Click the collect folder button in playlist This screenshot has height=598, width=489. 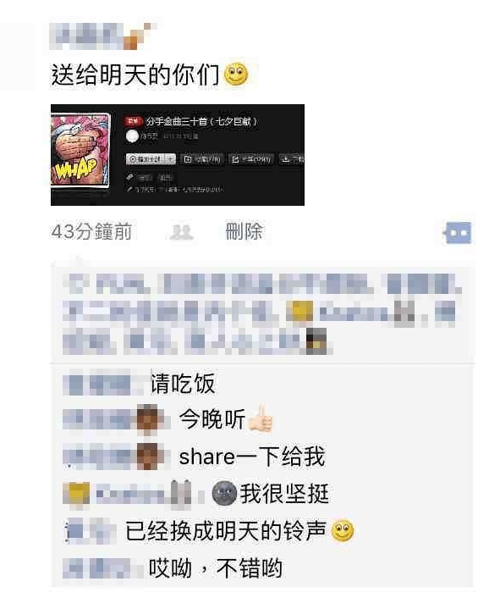click(202, 159)
